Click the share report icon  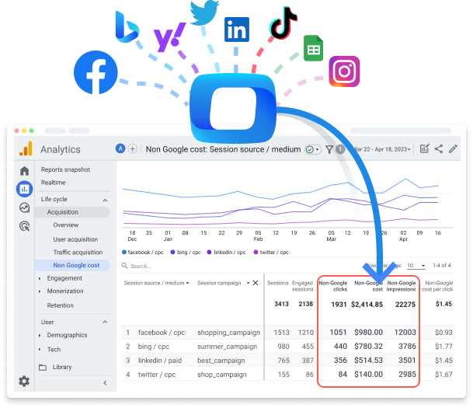(x=439, y=148)
